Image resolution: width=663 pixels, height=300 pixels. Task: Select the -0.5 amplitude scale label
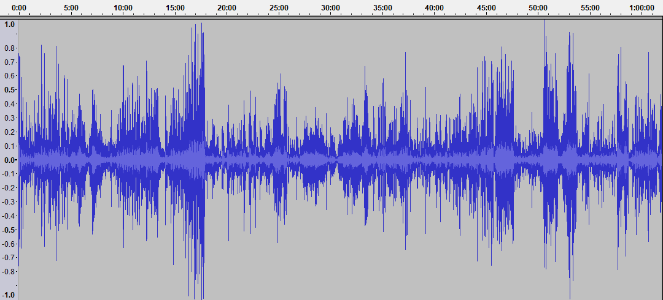9,230
